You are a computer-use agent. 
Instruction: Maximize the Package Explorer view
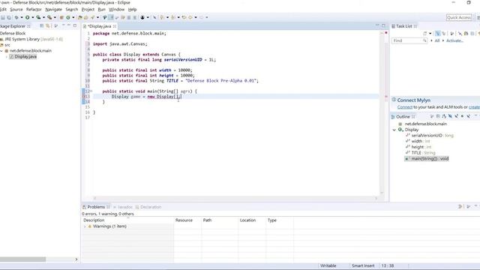(x=75, y=25)
